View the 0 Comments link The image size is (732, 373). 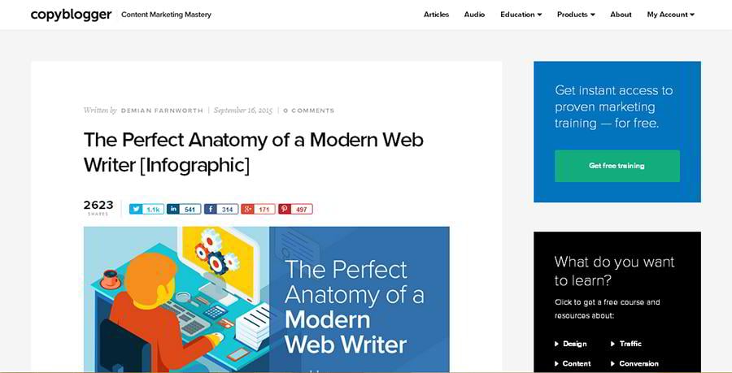click(309, 111)
